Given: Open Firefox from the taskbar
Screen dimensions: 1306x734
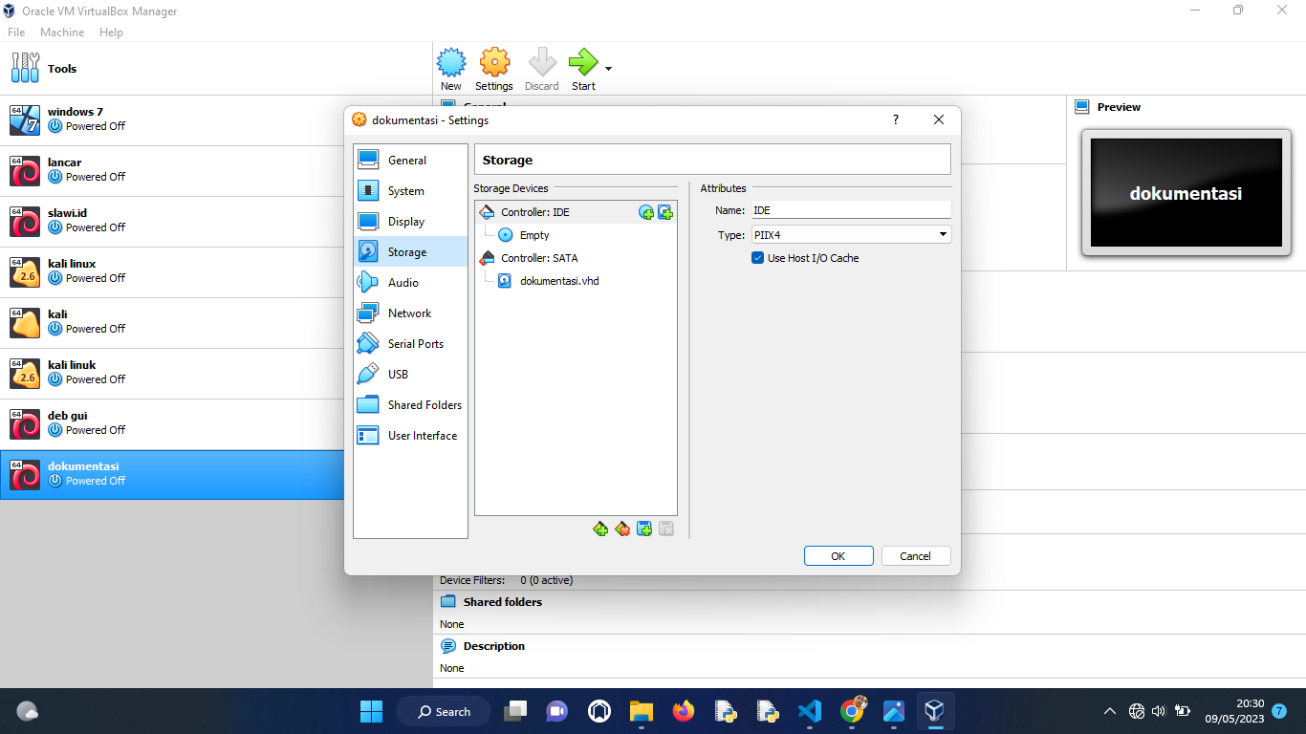Looking at the screenshot, I should (x=683, y=711).
